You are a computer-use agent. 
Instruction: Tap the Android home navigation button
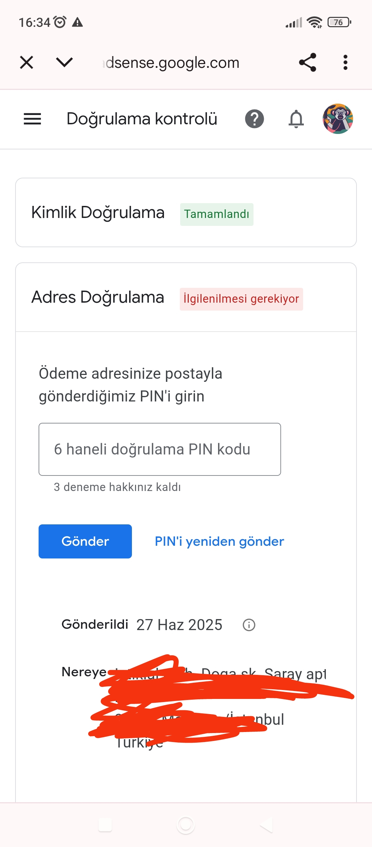coord(186,825)
